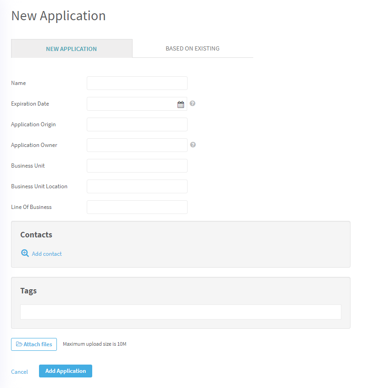
Task: Open the Expiration Date calendar picker
Action: [181, 104]
